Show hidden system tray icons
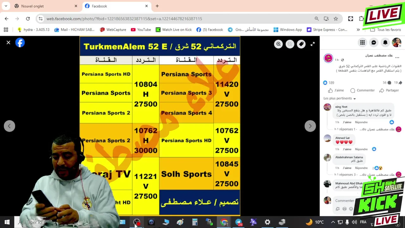 click(333, 222)
